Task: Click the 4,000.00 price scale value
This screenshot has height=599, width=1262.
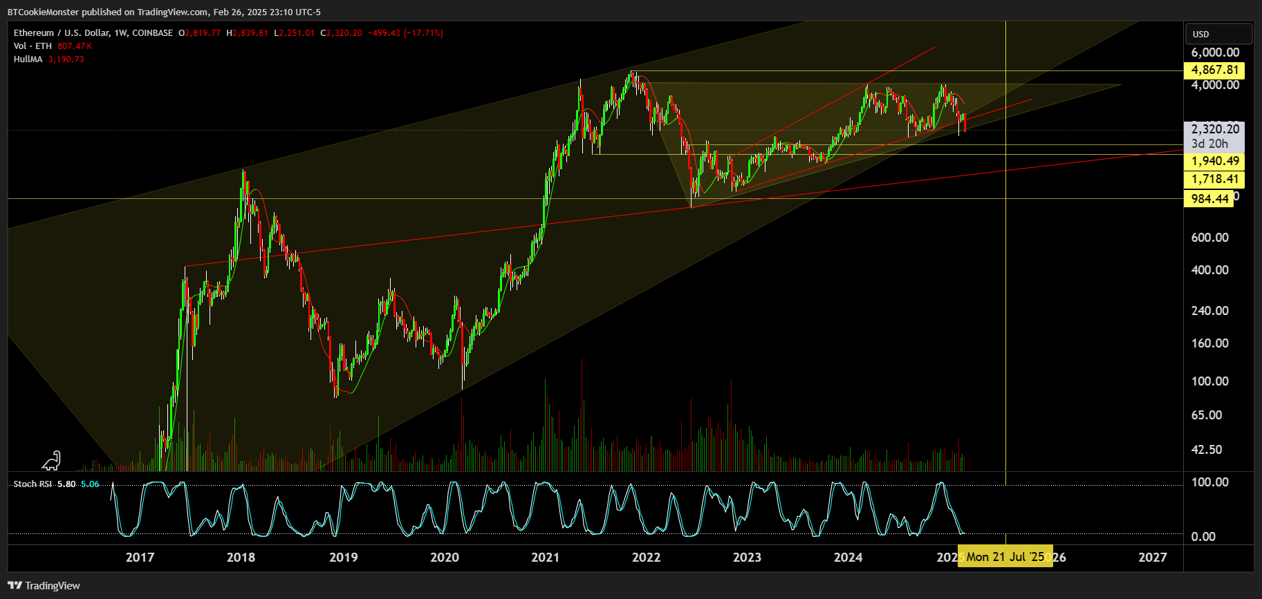Action: pyautogui.click(x=1215, y=85)
